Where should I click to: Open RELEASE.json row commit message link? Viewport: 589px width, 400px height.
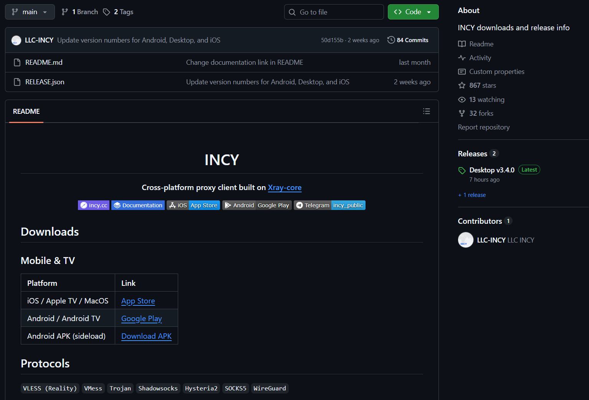point(268,82)
